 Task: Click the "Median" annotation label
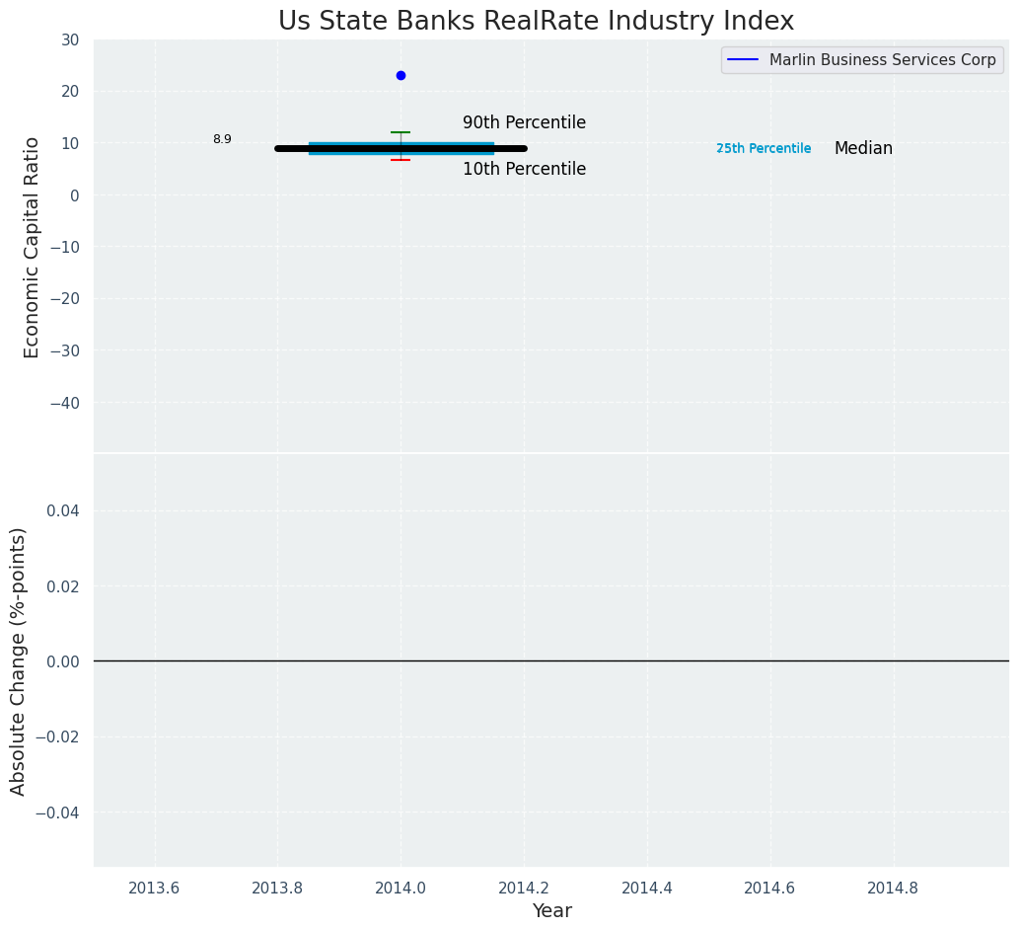863,149
